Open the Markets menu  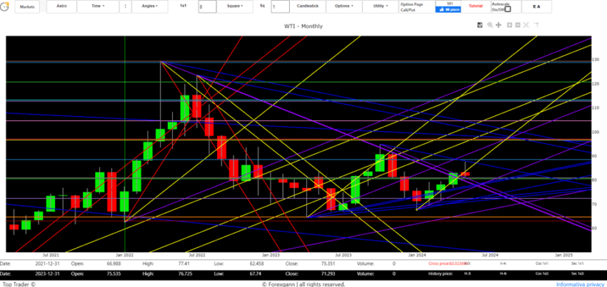(27, 7)
